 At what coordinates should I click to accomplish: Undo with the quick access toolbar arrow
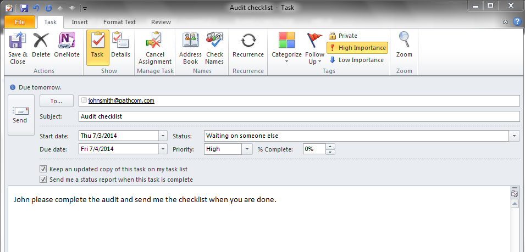(36, 8)
